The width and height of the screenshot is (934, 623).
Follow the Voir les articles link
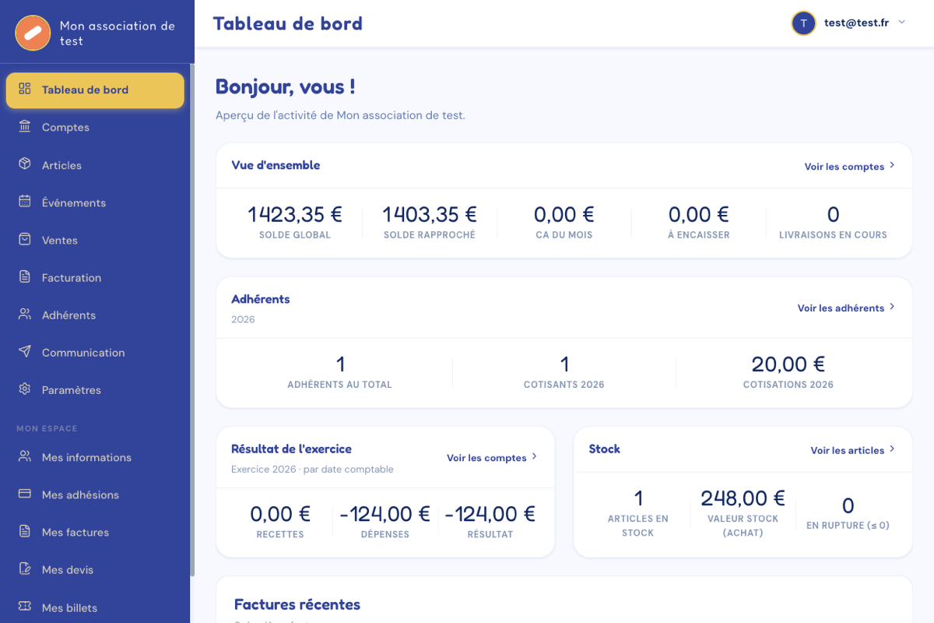click(852, 450)
